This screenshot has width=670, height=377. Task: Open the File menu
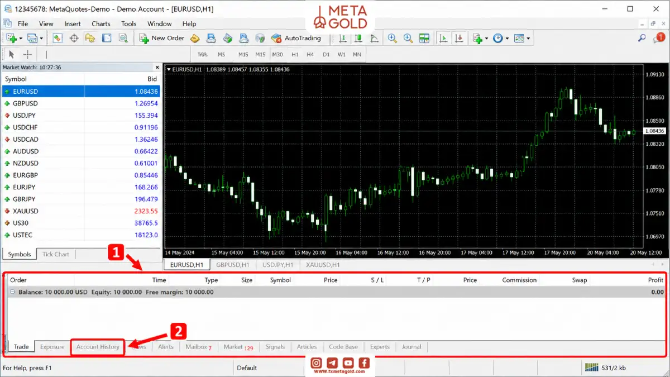point(23,23)
